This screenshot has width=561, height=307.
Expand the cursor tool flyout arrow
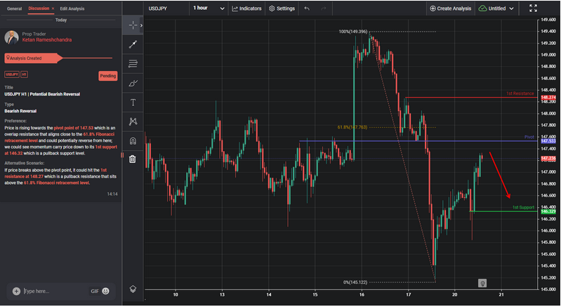[141, 25]
